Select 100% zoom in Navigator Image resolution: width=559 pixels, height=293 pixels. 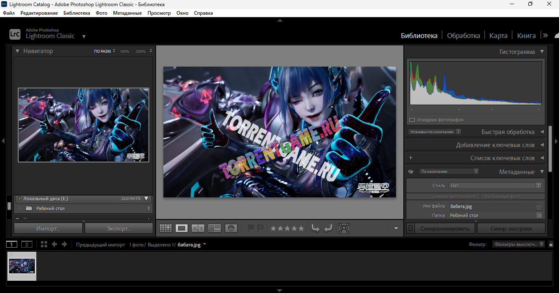124,51
